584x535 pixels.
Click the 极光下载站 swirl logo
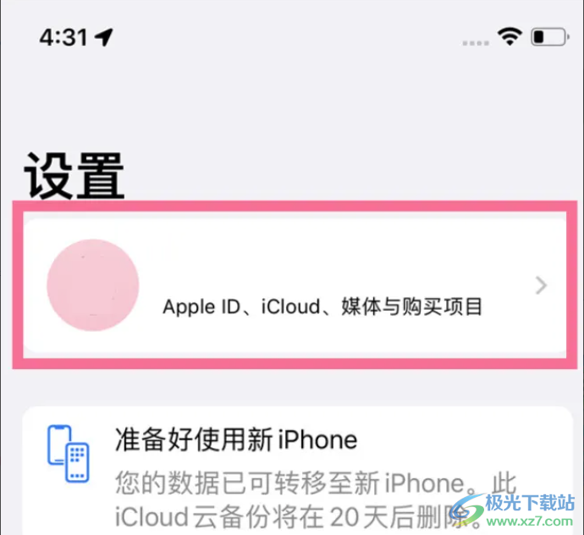466,510
